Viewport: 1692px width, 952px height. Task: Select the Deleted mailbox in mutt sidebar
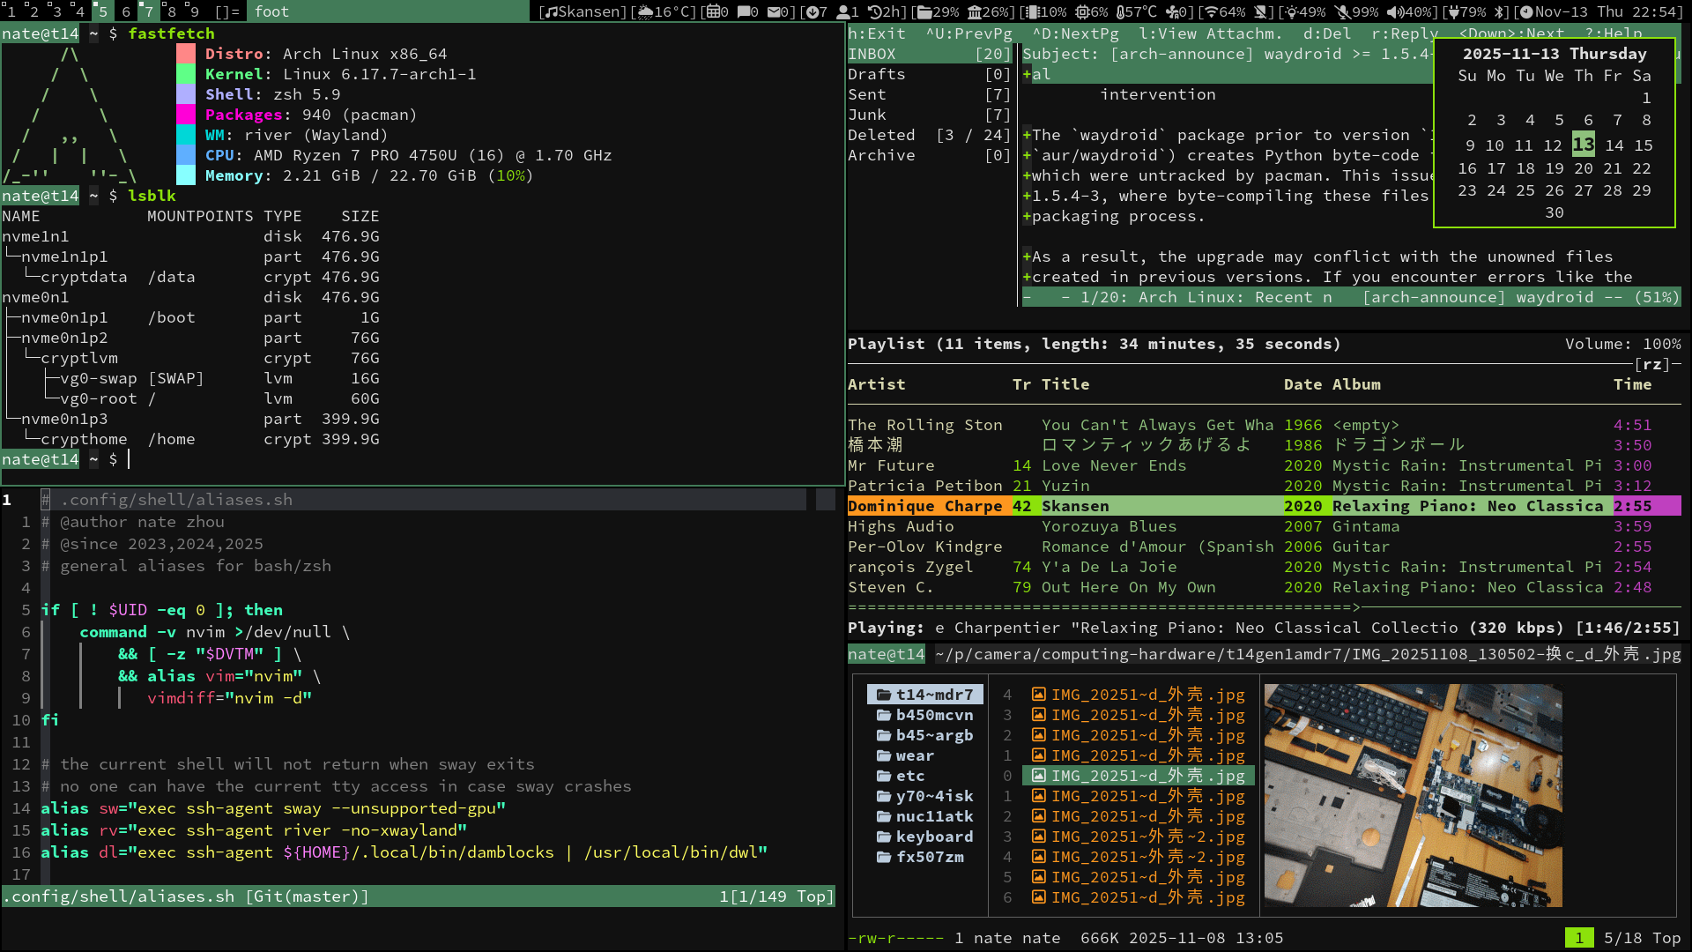click(x=929, y=135)
